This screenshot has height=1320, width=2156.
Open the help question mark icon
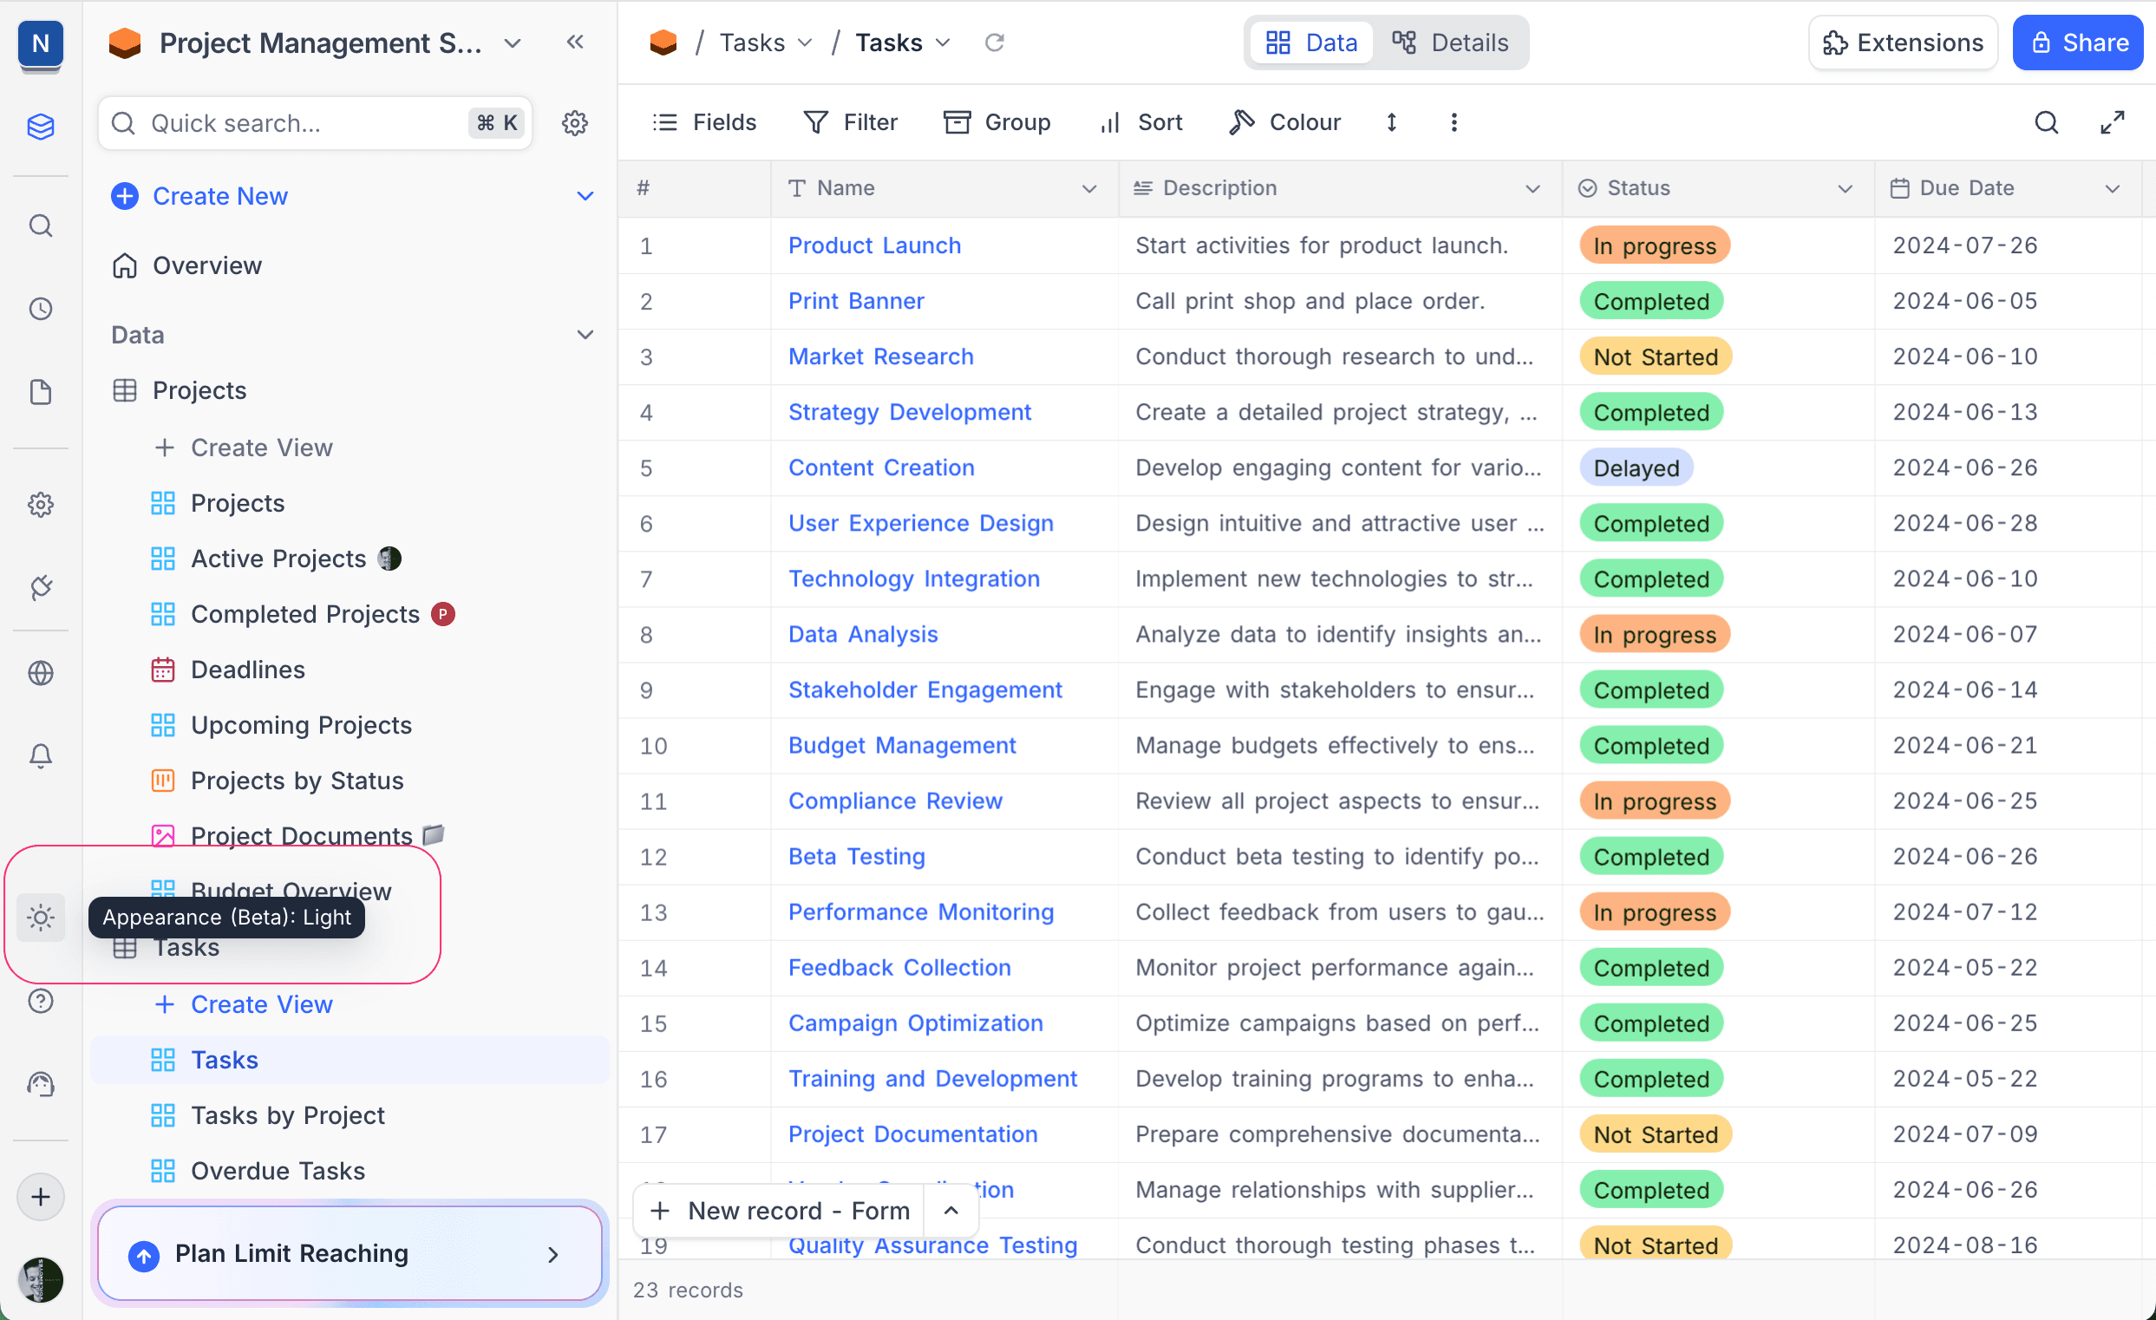pyautogui.click(x=40, y=1001)
